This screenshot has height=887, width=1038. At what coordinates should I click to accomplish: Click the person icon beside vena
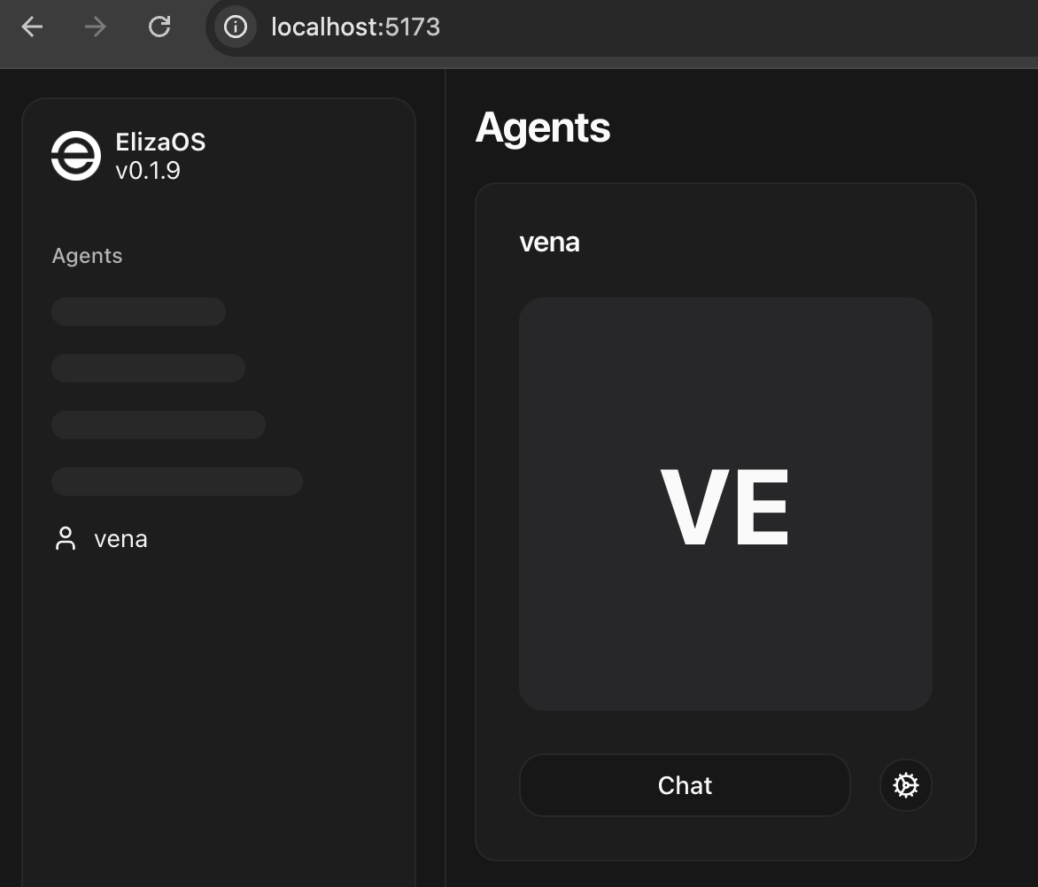click(66, 538)
